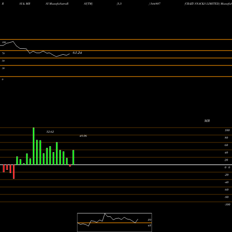Click the RSI value label '61.24'

[77, 53]
